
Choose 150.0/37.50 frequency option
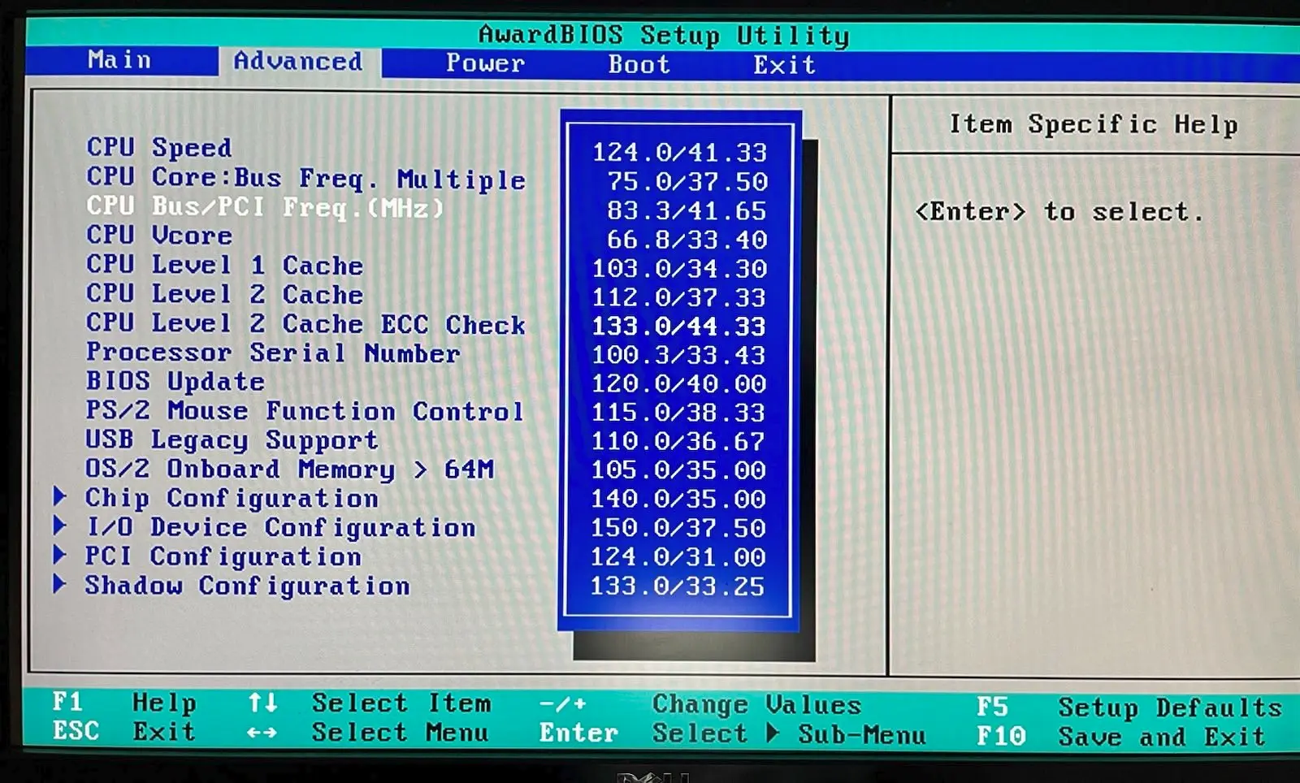[678, 528]
